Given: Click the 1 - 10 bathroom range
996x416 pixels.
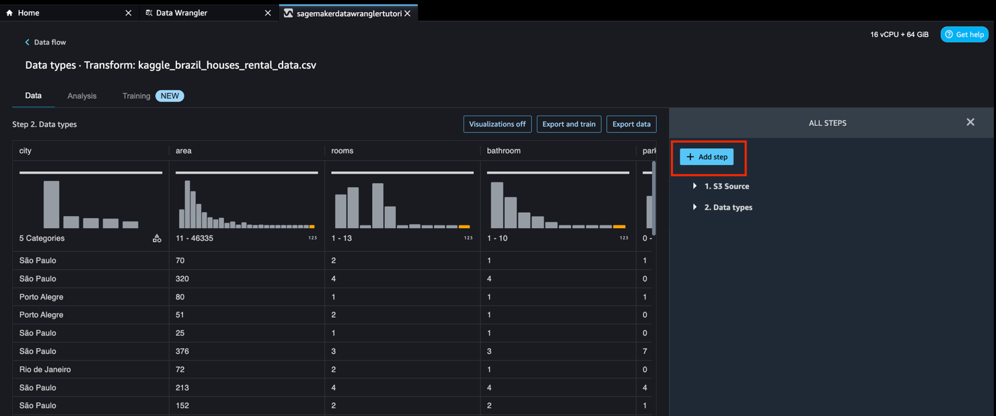Looking at the screenshot, I should (498, 238).
